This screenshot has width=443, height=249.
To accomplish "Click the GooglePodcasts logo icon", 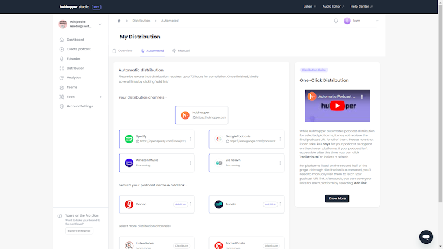I will [219, 139].
